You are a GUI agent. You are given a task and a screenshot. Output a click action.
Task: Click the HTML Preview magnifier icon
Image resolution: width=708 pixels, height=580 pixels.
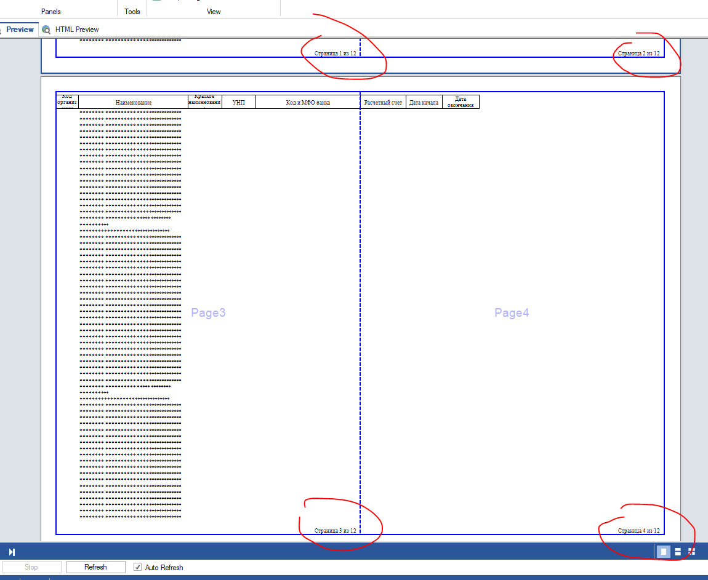46,30
